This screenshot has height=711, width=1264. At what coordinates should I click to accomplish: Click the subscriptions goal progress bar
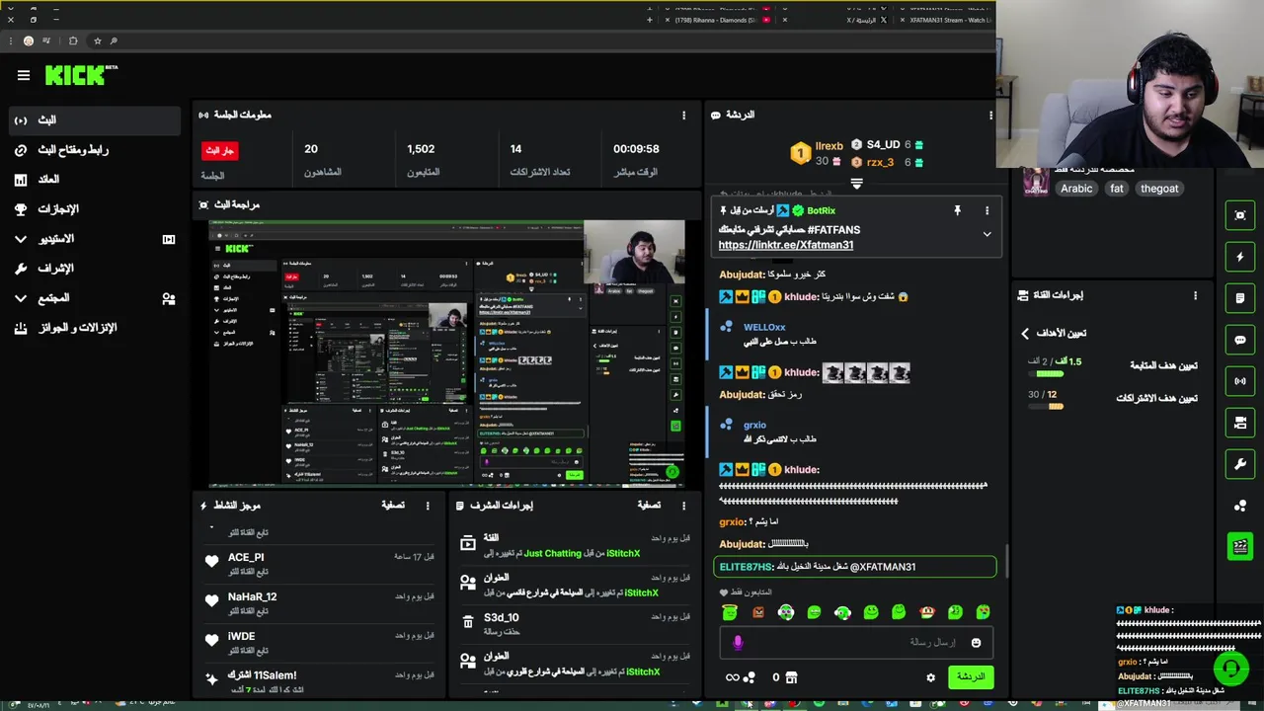pos(1046,406)
